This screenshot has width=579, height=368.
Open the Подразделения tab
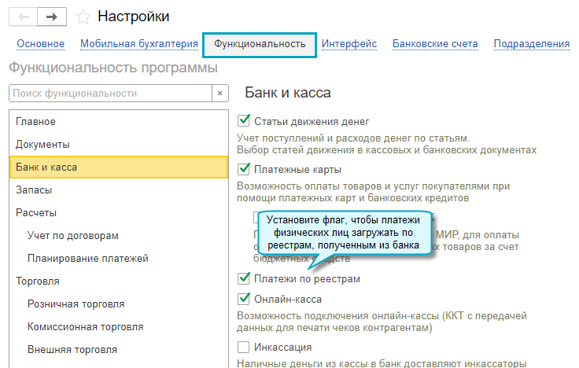532,44
